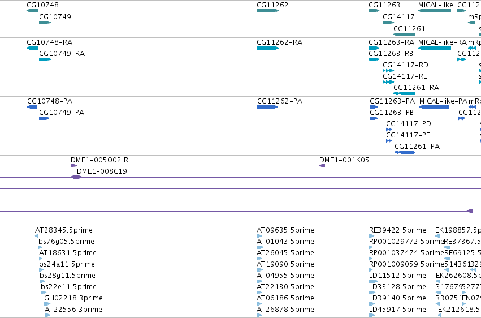Click the DME1-005O02.R clone feature
Screen dimensions: 481x318
coord(73,166)
